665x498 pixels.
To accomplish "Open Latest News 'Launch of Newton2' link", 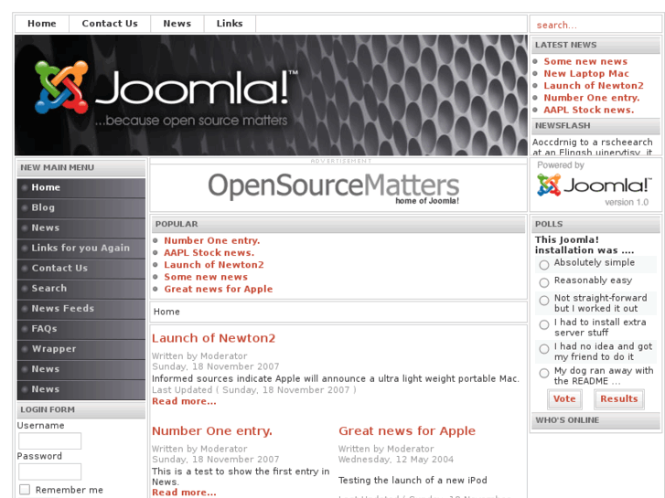I will pyautogui.click(x=594, y=86).
